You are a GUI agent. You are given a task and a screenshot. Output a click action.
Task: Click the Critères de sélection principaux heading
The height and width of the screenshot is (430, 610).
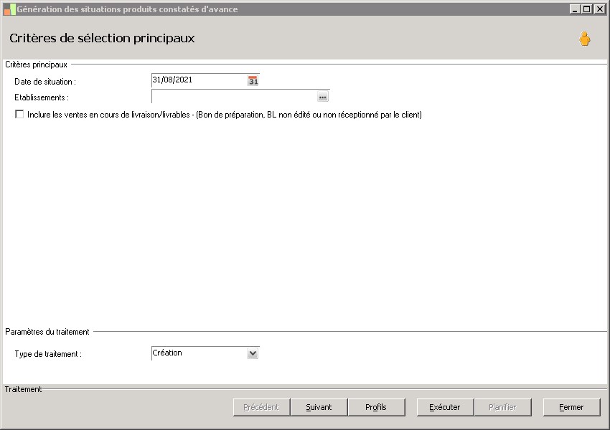point(102,38)
